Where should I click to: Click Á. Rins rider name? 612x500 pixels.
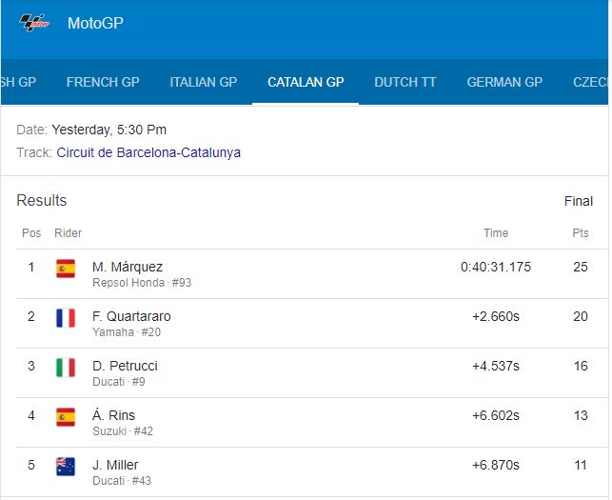click(113, 415)
